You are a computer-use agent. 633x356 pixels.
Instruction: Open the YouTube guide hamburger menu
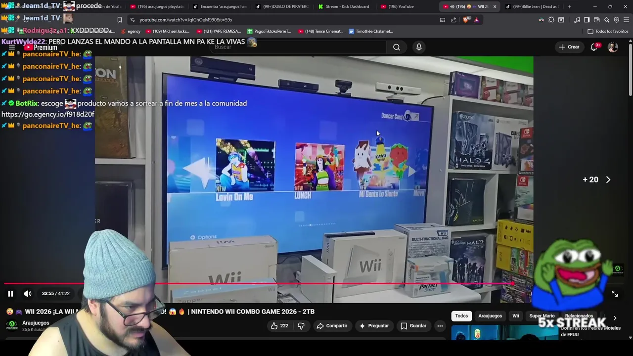[11, 47]
